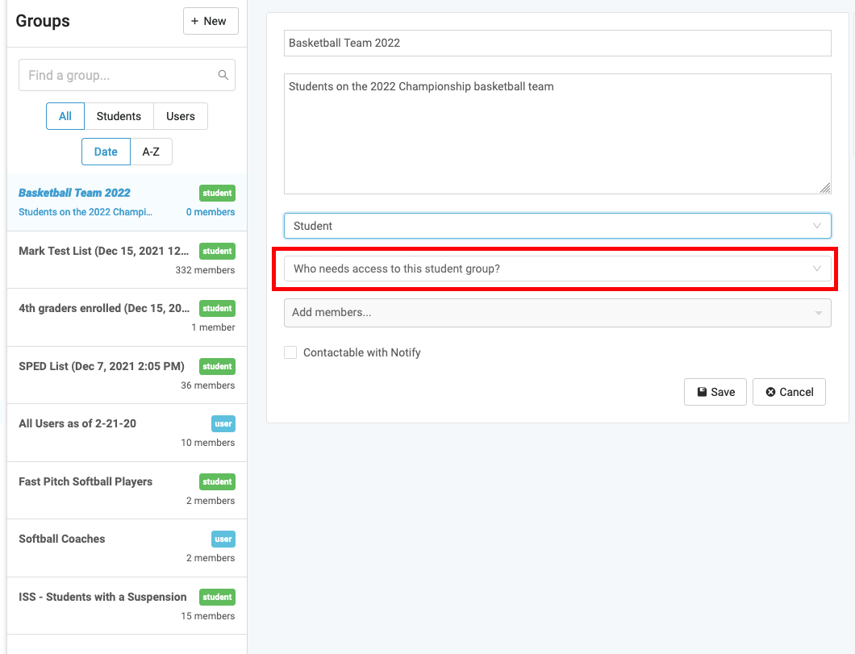Switch to the All filter tab
This screenshot has width=855, height=654.
[65, 116]
